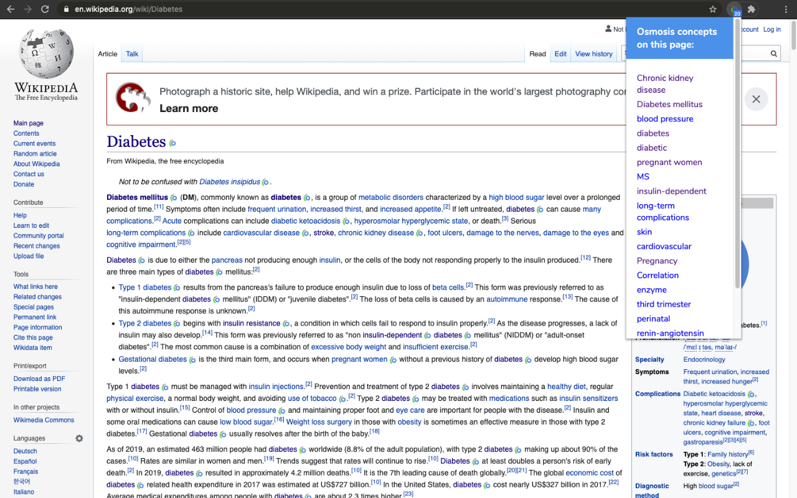Click the beta cells link
Viewport: 797px width, 498px height.
pos(448,288)
